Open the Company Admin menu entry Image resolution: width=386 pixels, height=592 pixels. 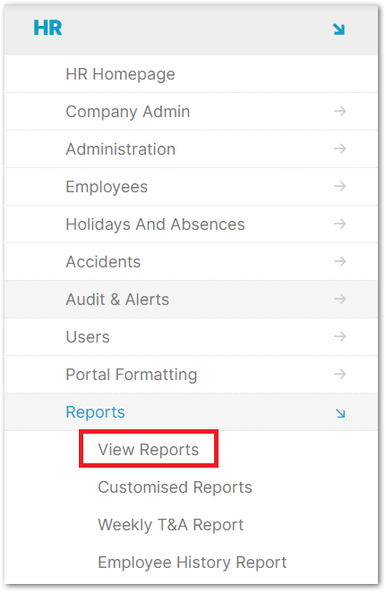(x=128, y=112)
